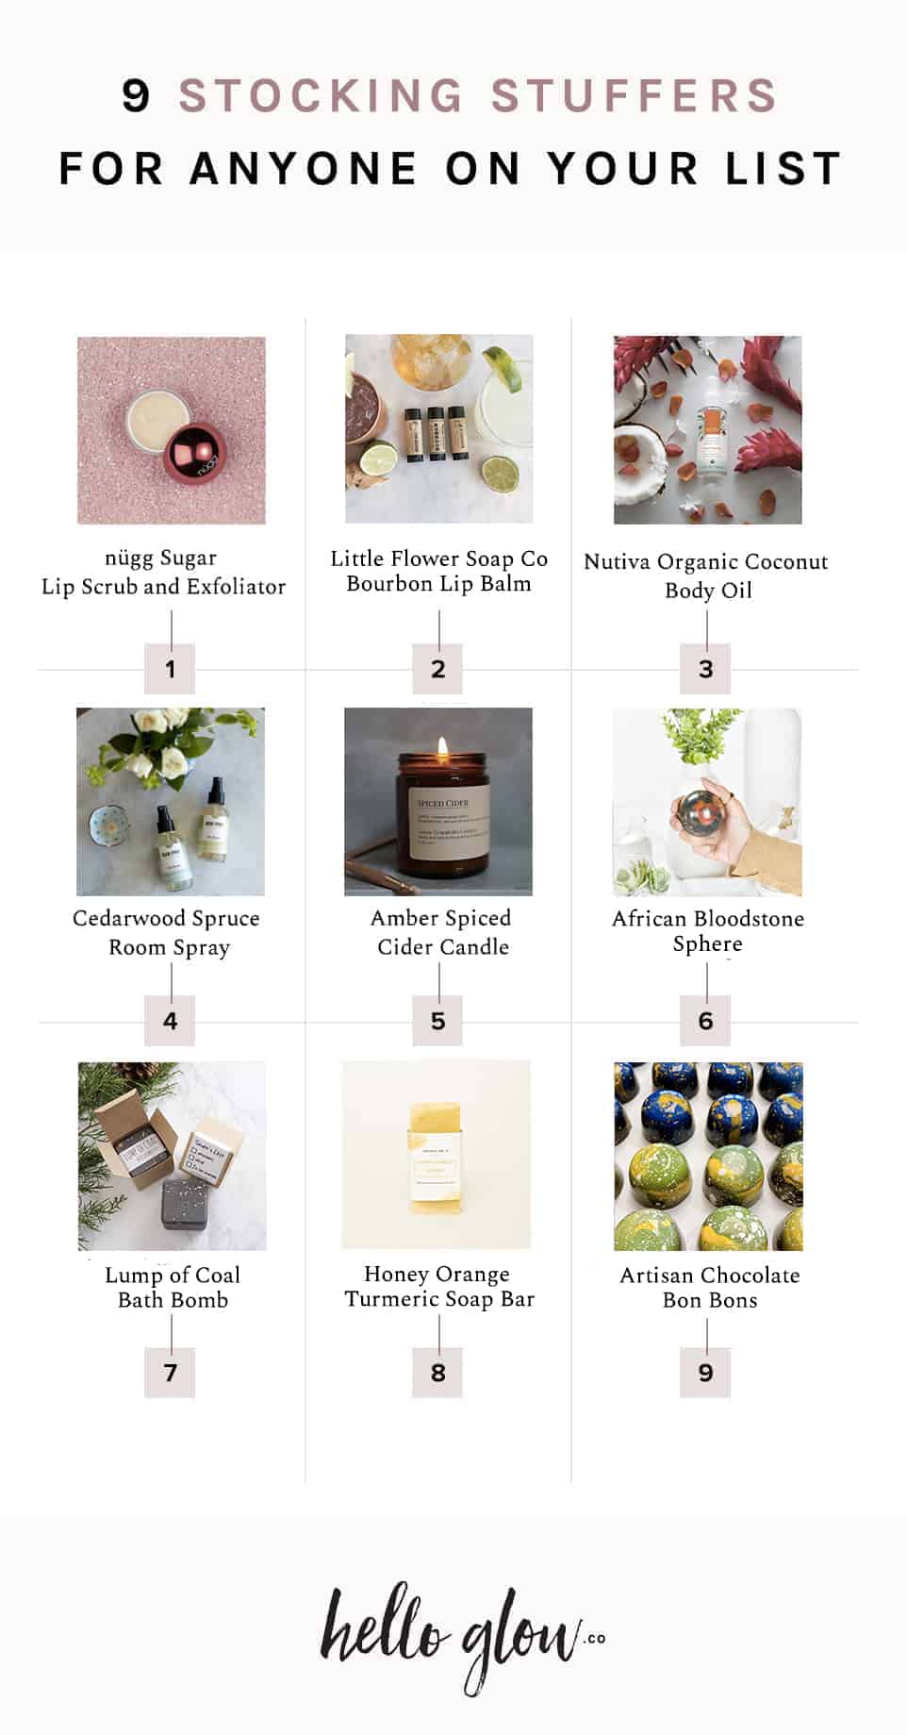Open the Honey Orange Turmeric Soap Bar photo
This screenshot has height=1735, width=907.
(x=437, y=1155)
